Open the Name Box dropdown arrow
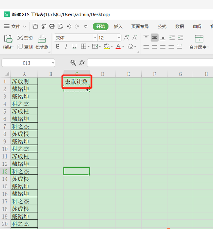This screenshot has width=213, height=229. tap(53, 63)
